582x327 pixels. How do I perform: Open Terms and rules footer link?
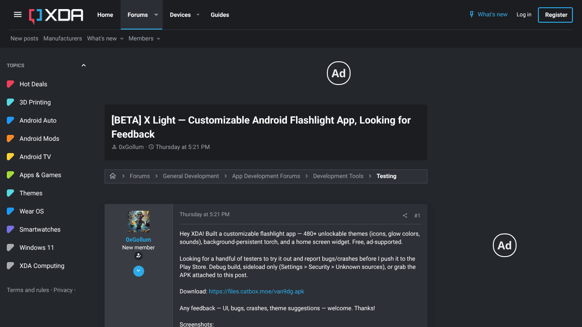click(28, 290)
